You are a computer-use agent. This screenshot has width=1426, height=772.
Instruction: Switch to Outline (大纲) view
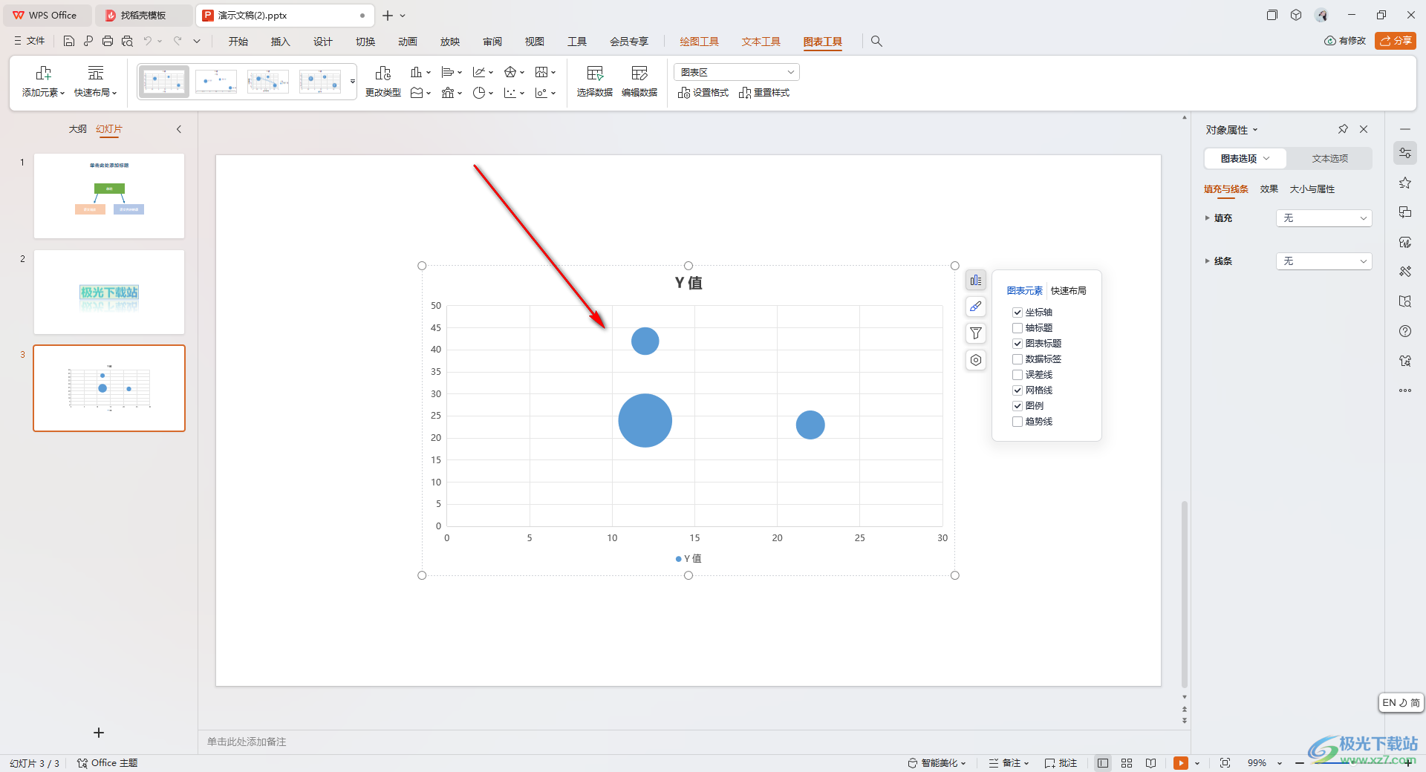click(78, 129)
